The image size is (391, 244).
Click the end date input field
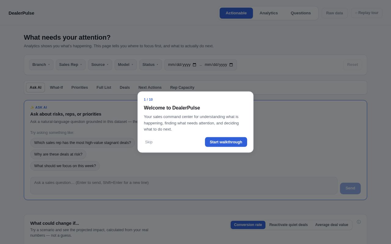click(219, 65)
